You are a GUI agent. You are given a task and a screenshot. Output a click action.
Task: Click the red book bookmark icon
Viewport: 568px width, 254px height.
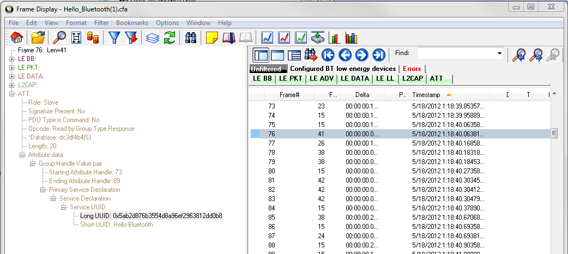coord(229,37)
